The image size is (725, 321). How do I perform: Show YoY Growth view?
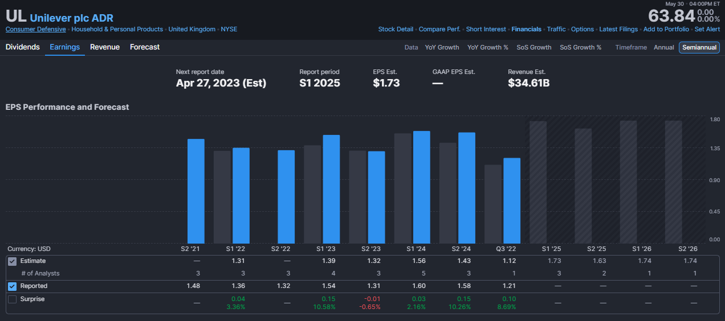point(442,48)
